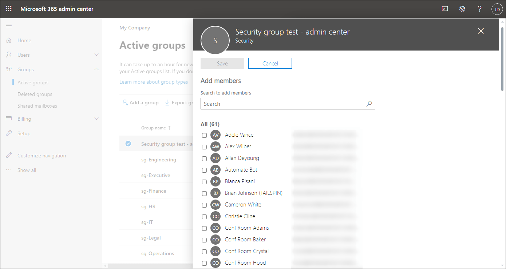Open the JD account avatar menu
Image resolution: width=506 pixels, height=269 pixels.
point(497,9)
